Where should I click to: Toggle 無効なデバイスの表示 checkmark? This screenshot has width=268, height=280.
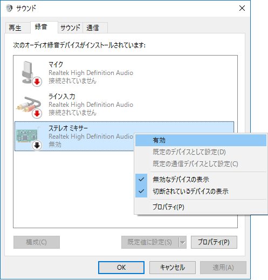pos(141,179)
